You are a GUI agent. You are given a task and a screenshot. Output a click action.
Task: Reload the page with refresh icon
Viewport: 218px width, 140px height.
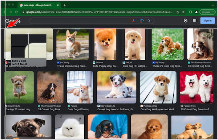(16, 12)
